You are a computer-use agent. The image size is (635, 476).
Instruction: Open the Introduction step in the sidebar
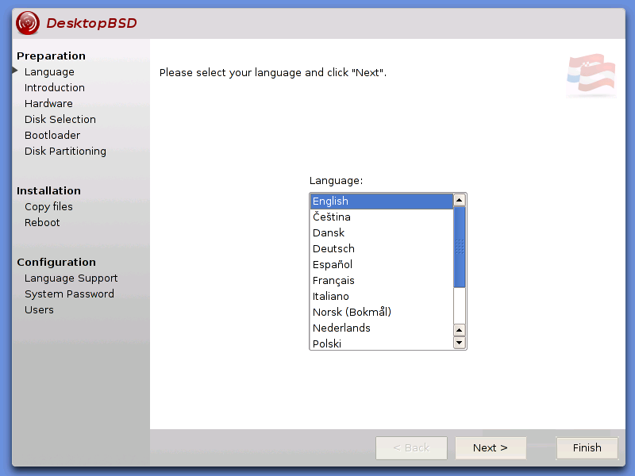55,87
